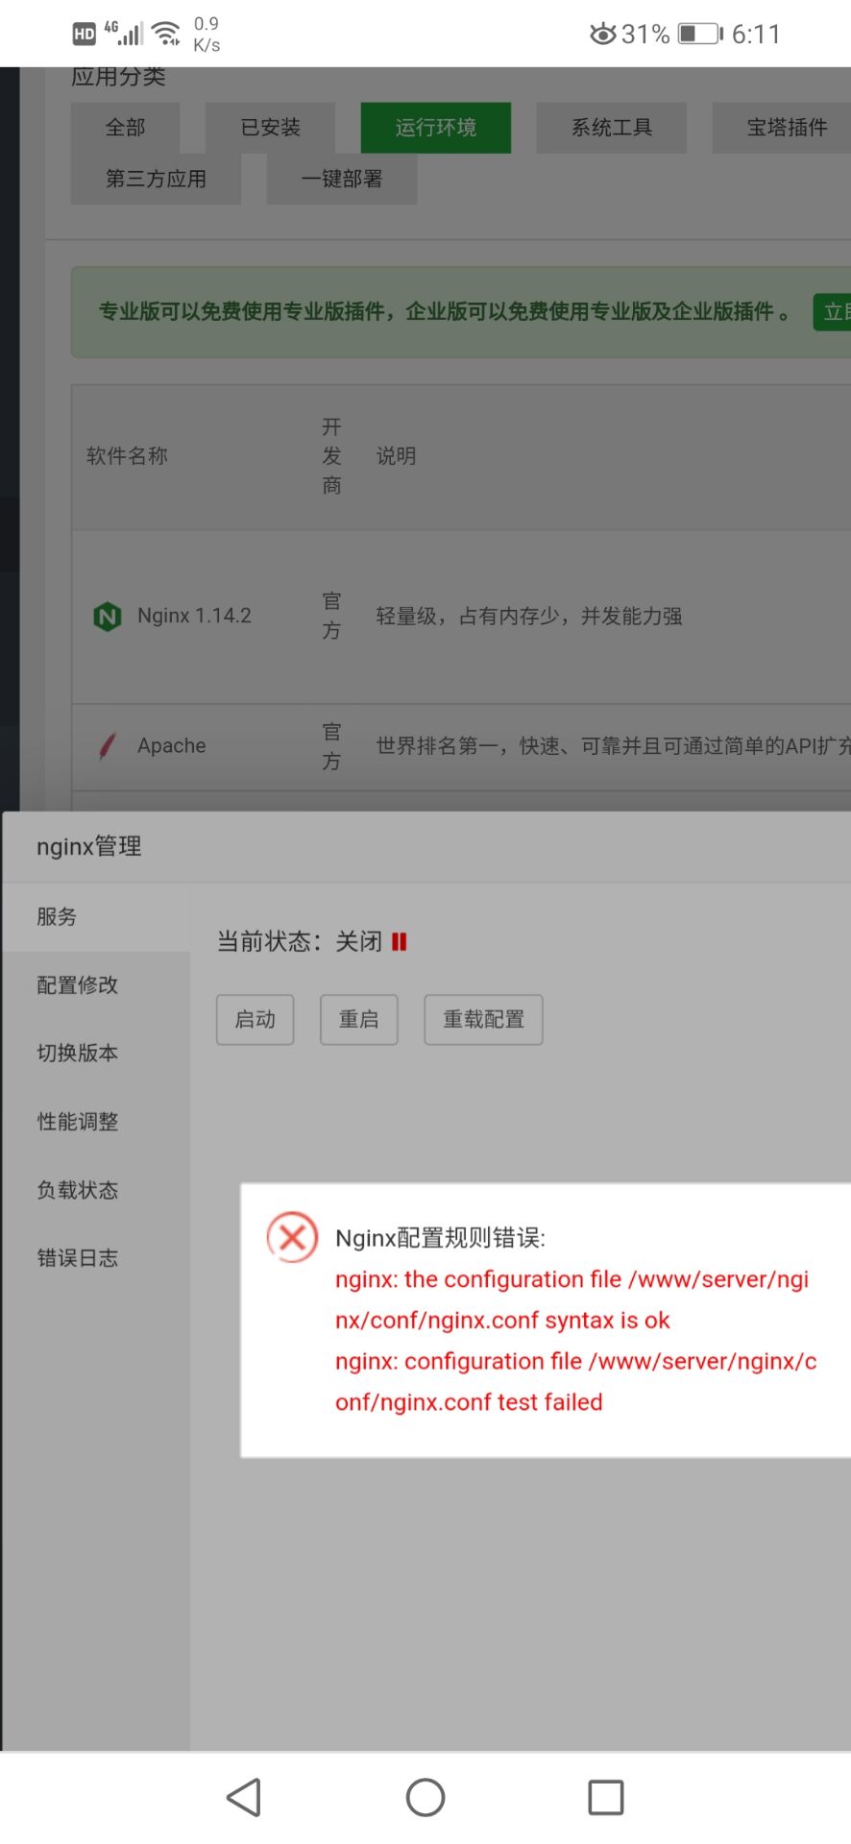
Task: Select the 全部 category tab
Action: (x=125, y=128)
